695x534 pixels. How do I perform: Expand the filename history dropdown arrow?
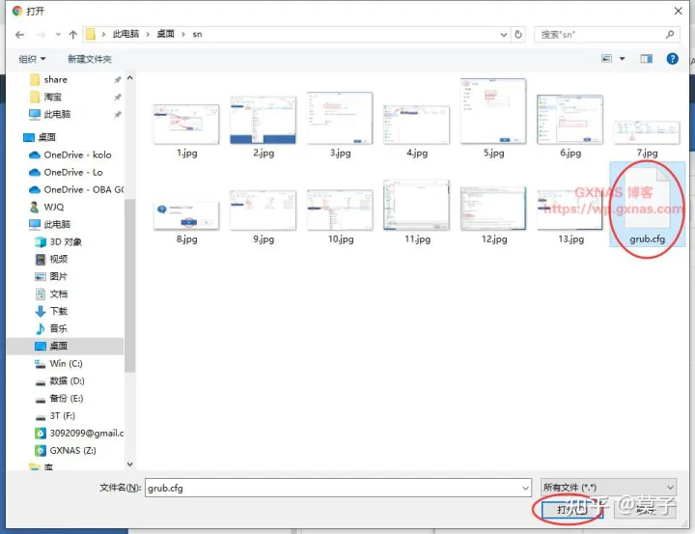click(524, 488)
